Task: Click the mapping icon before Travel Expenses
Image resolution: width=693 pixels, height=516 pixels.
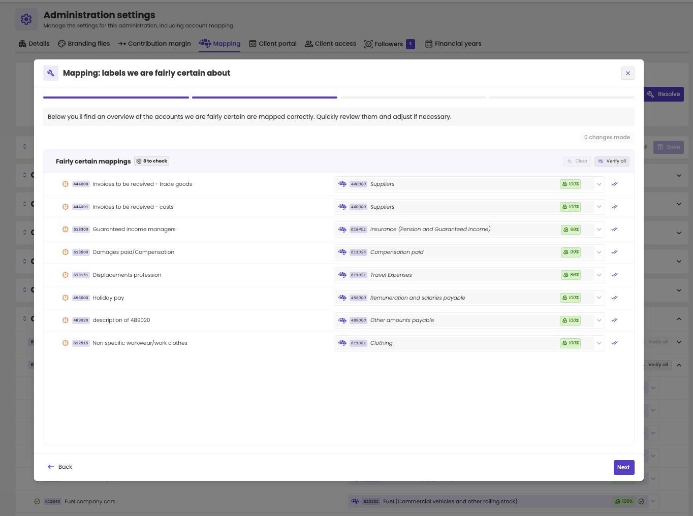Action: 342,275
